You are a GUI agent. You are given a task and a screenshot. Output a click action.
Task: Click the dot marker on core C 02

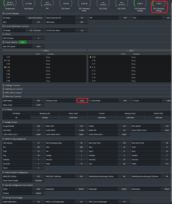click(x=5, y=60)
